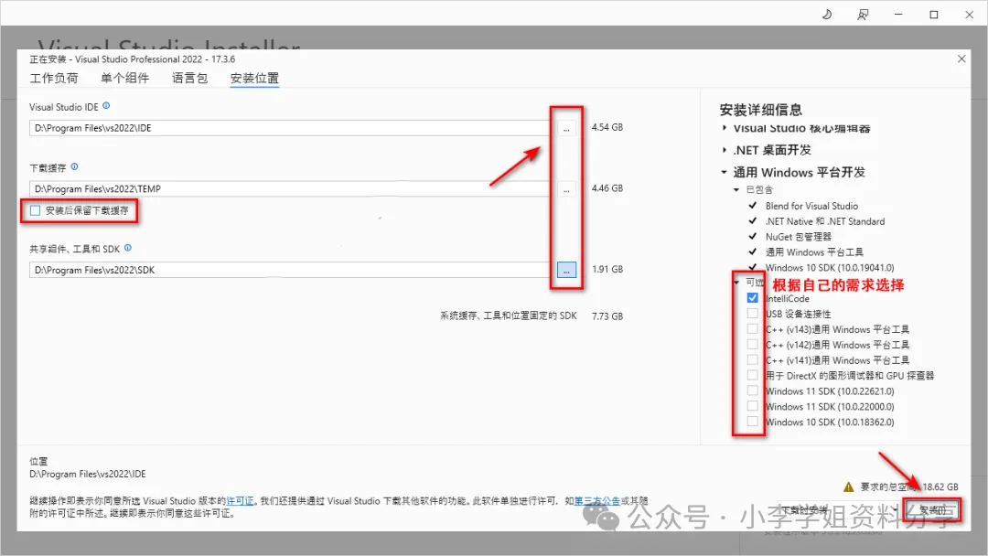Browse for the Visual Studio IDE folder
988x556 pixels.
[x=566, y=128]
